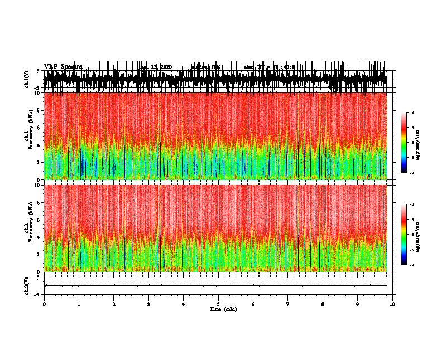Click the "7" tick on Time axis
The width and height of the screenshot is (442, 341).
tap(288, 304)
